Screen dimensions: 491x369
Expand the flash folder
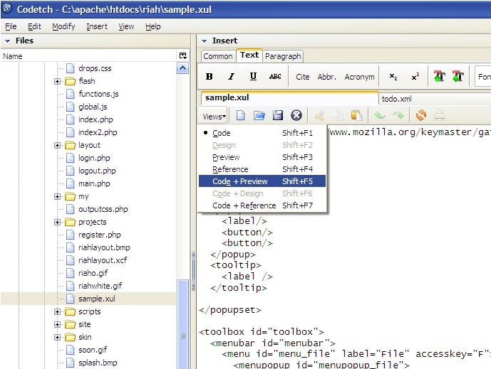(57, 81)
